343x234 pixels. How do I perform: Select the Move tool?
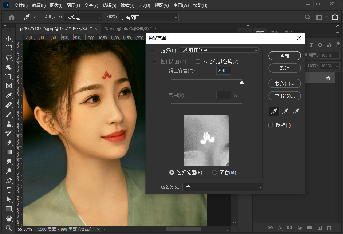coord(8,39)
